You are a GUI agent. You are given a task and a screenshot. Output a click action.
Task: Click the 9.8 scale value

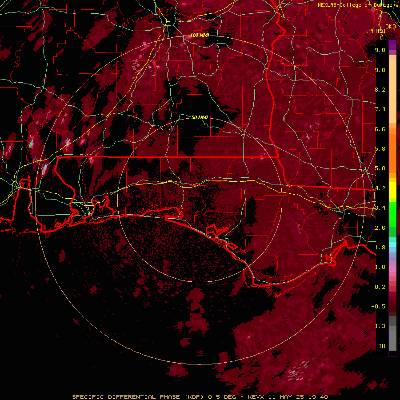pyautogui.click(x=380, y=50)
